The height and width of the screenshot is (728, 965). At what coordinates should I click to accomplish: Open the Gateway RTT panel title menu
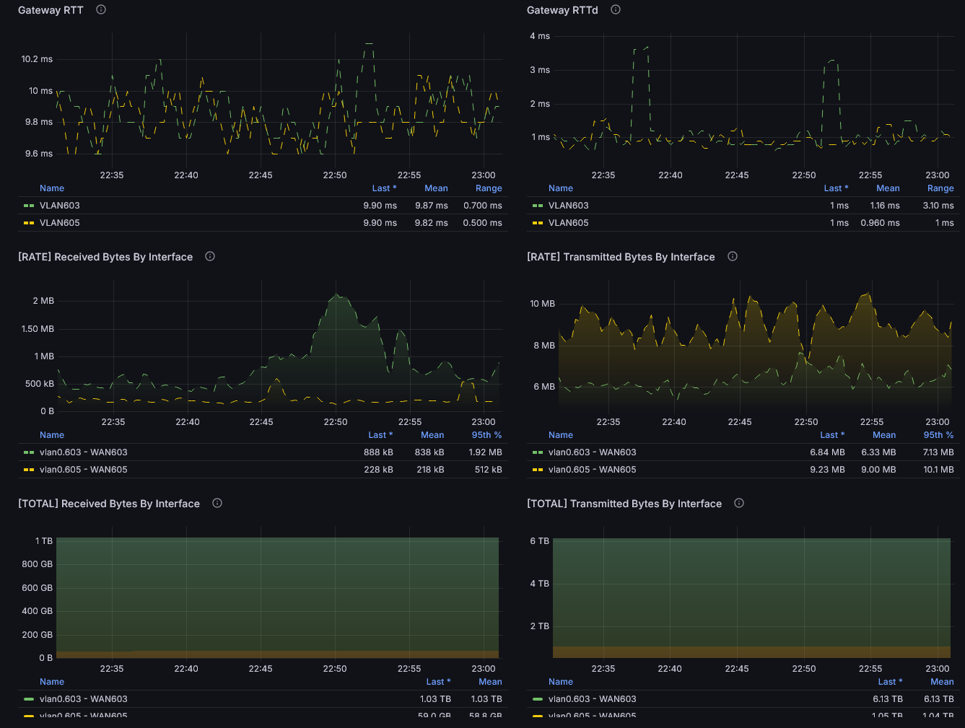tap(51, 10)
